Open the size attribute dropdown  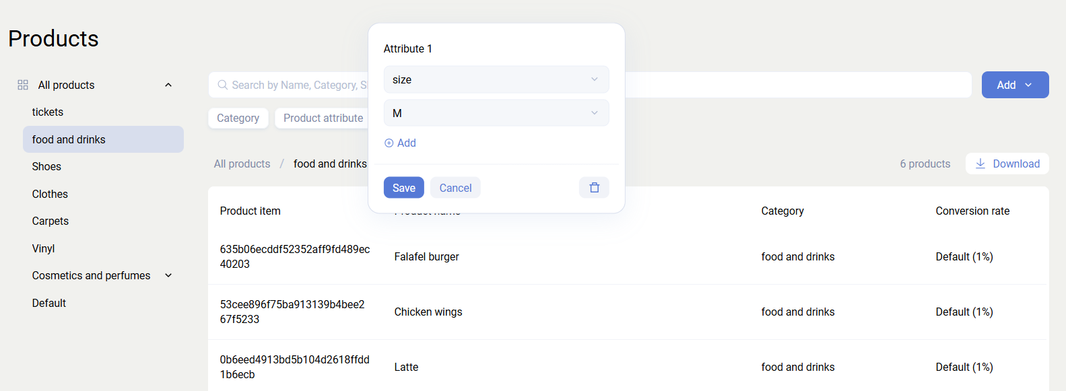pos(496,79)
